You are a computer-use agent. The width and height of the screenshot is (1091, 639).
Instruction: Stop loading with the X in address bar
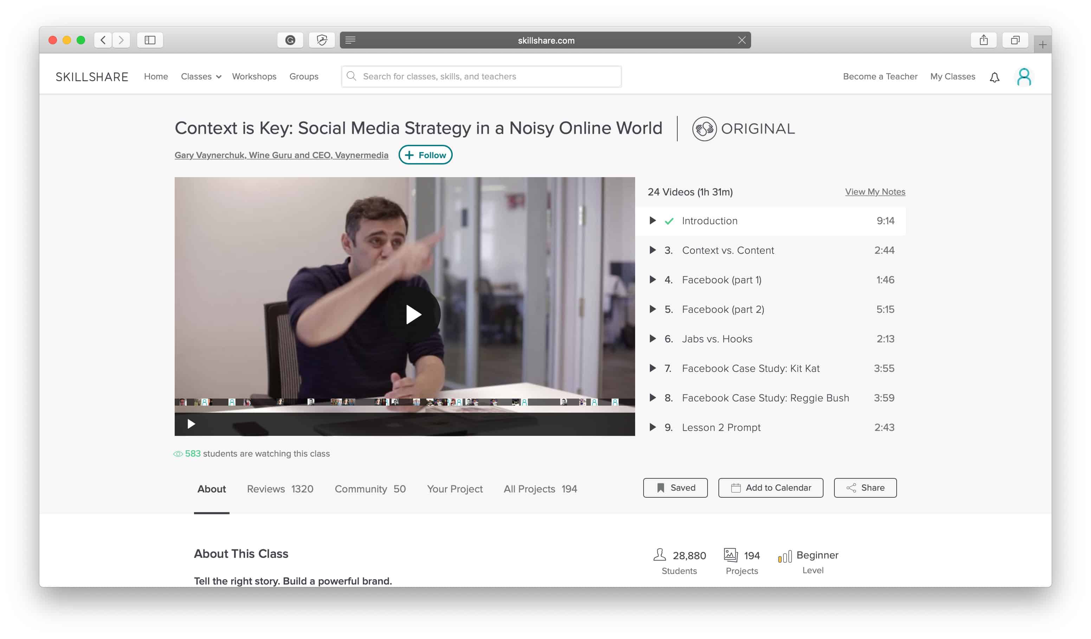click(x=742, y=40)
